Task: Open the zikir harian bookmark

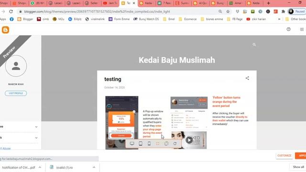Action: (x=256, y=19)
